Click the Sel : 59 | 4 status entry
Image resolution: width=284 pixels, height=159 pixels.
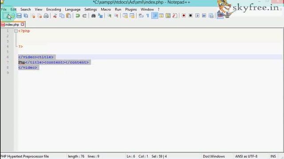159,156
